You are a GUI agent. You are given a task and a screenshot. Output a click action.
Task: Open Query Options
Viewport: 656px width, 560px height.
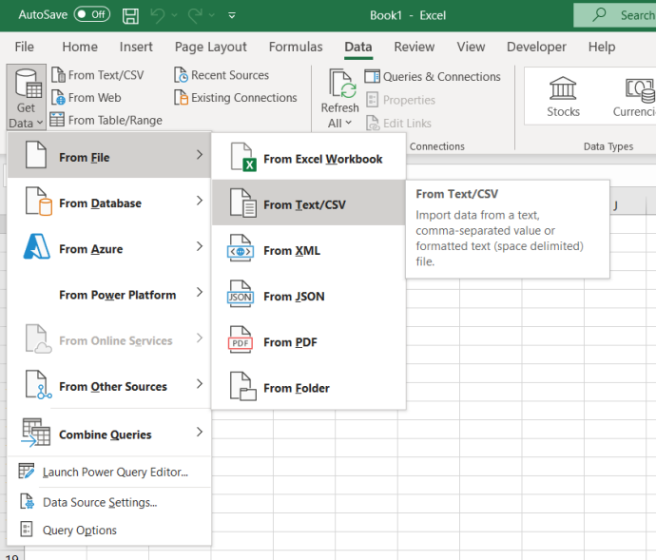coord(108,530)
